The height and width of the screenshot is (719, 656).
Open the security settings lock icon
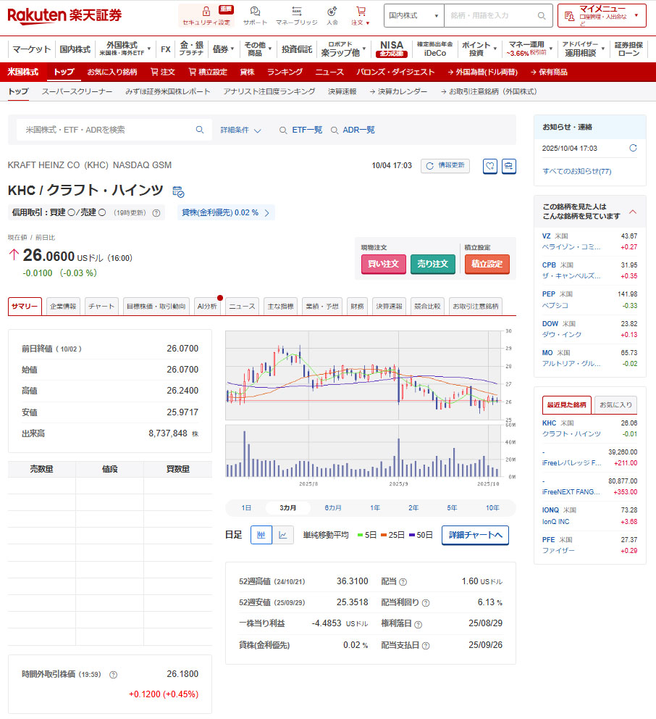(206, 12)
